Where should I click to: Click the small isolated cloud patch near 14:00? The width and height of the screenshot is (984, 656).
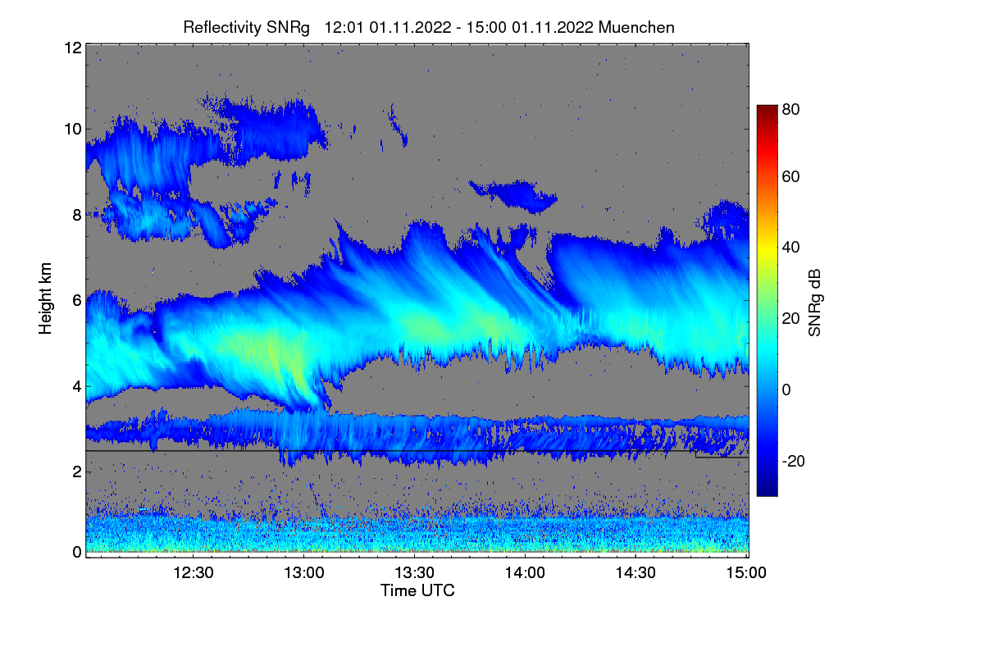tap(515, 195)
